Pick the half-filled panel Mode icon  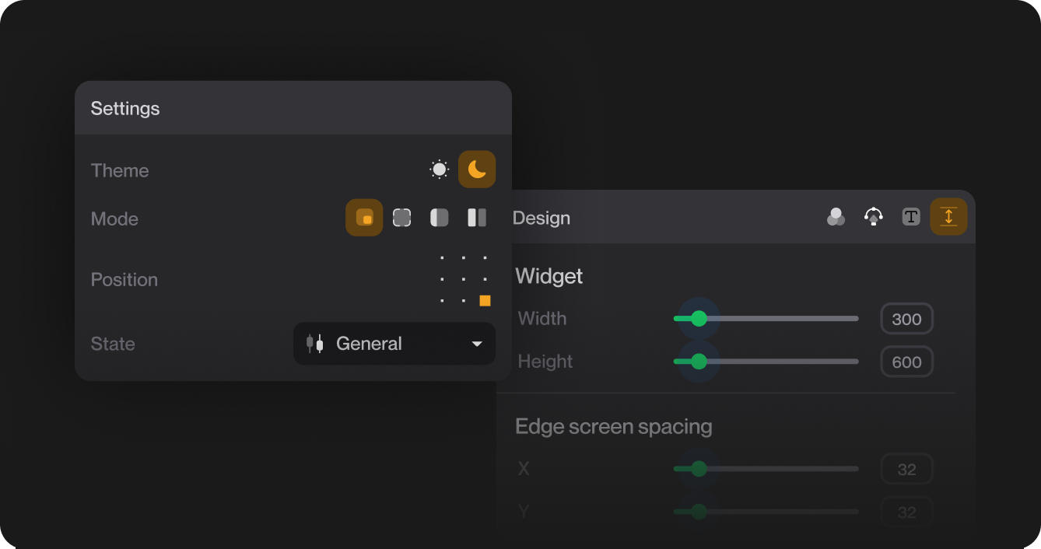(x=438, y=218)
